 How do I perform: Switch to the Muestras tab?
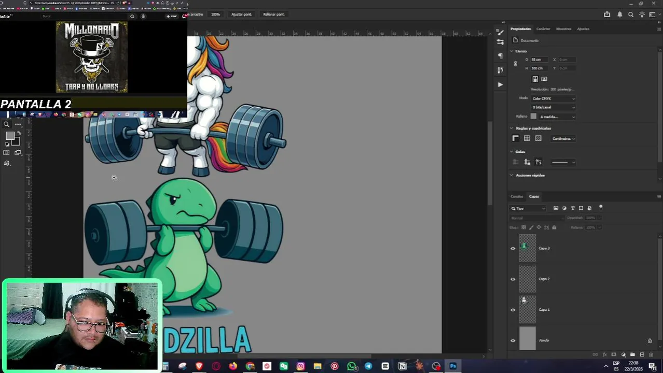[564, 29]
